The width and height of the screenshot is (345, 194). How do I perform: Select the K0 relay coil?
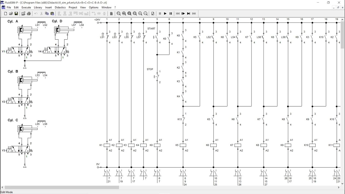[x=157, y=145]
